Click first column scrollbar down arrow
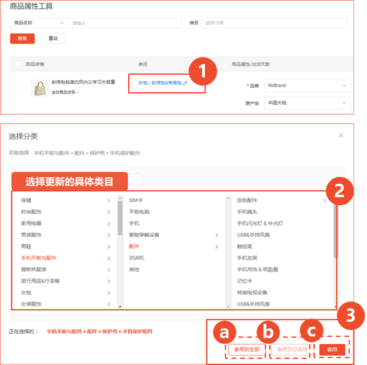This screenshot has height=365, width=367. (120, 307)
